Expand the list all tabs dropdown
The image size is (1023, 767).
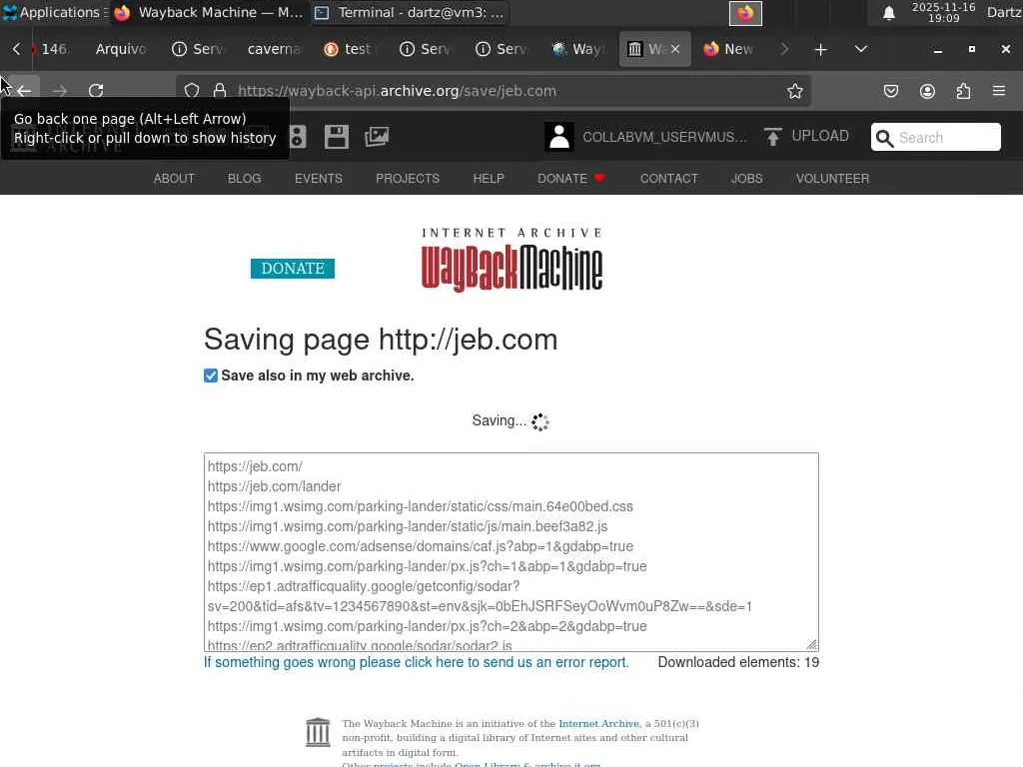[x=860, y=49]
